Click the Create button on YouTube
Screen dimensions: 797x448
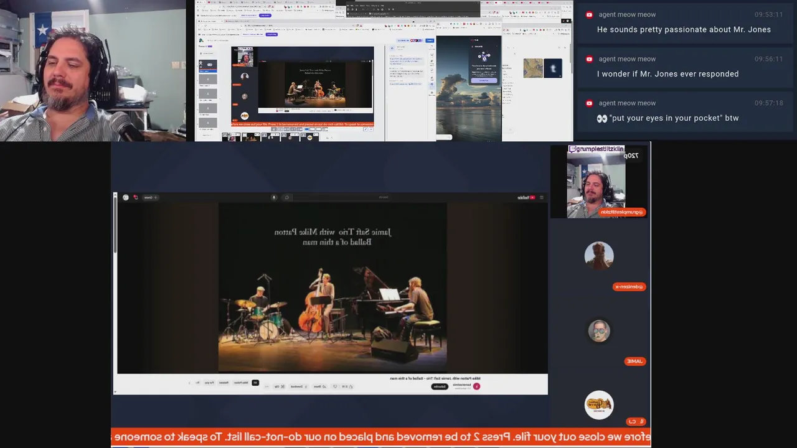(150, 197)
